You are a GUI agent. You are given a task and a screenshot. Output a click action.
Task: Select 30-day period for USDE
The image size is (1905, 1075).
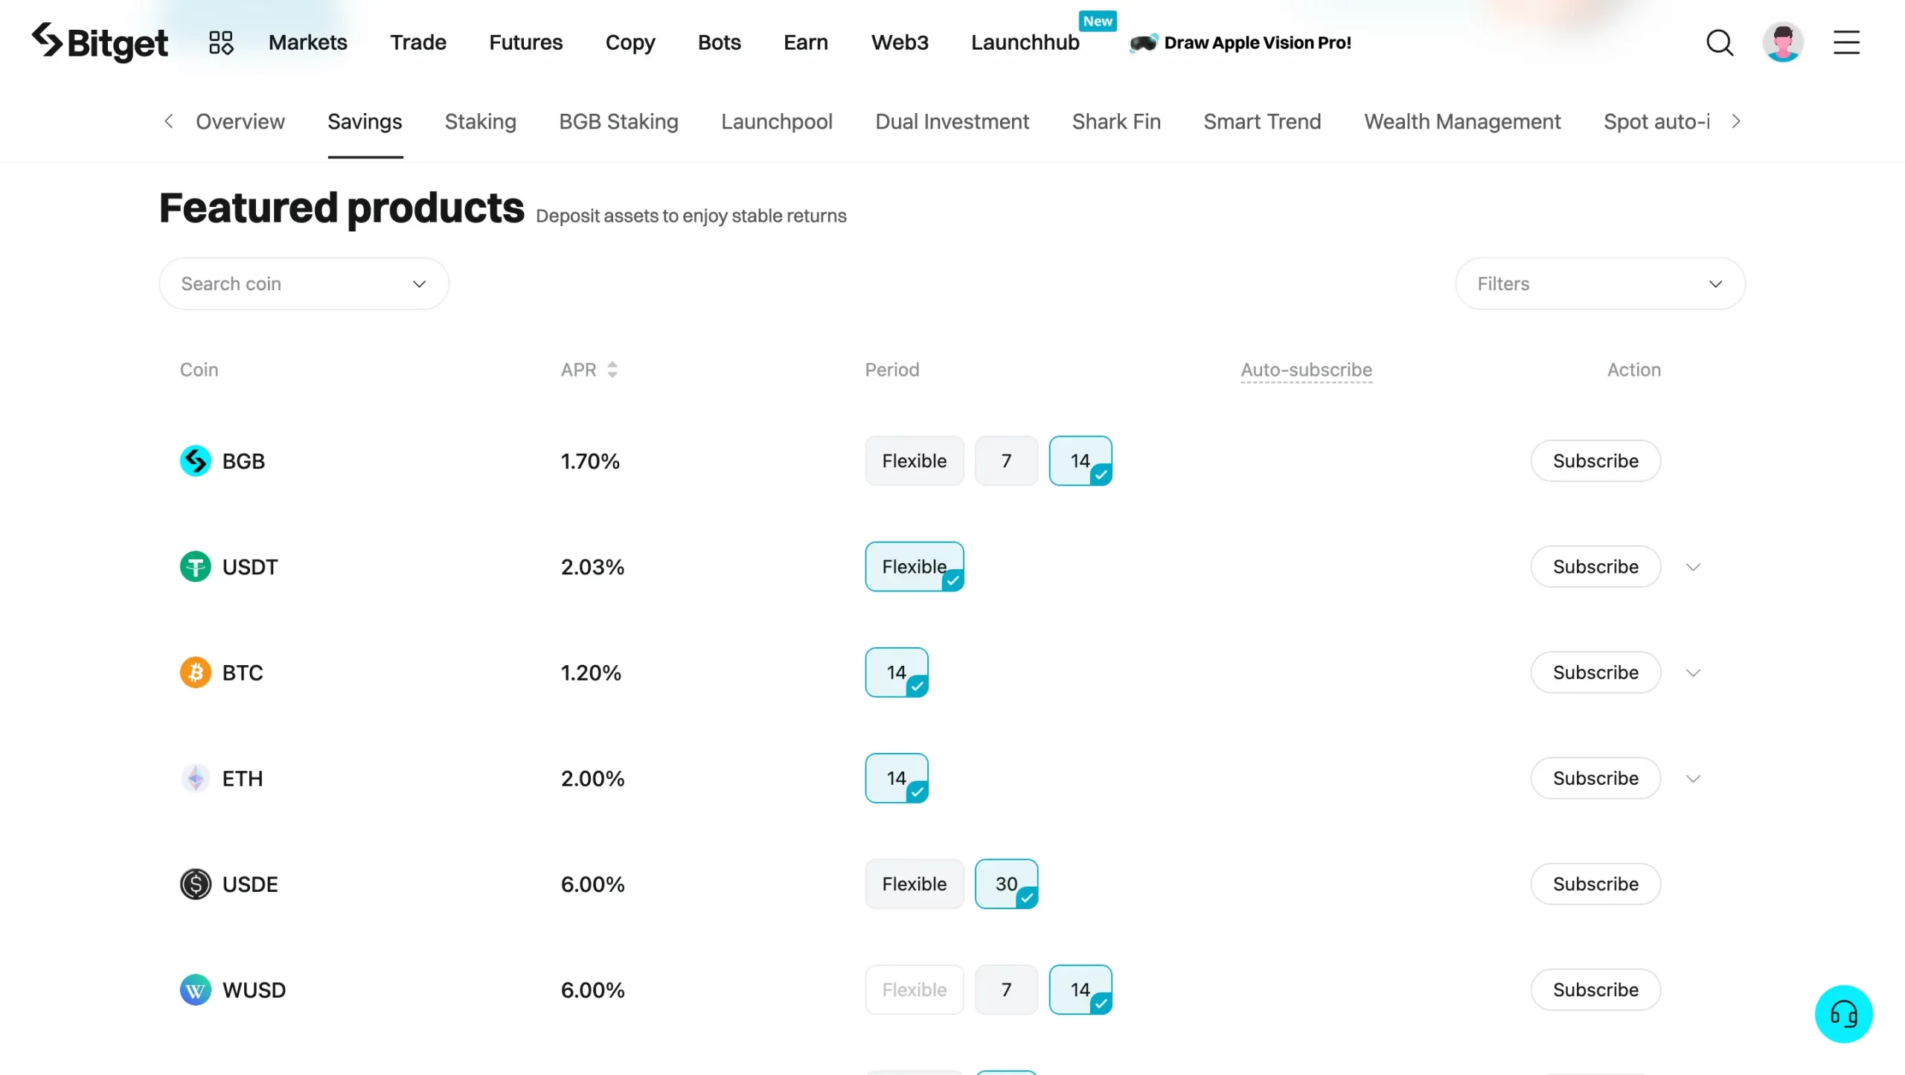[1006, 884]
